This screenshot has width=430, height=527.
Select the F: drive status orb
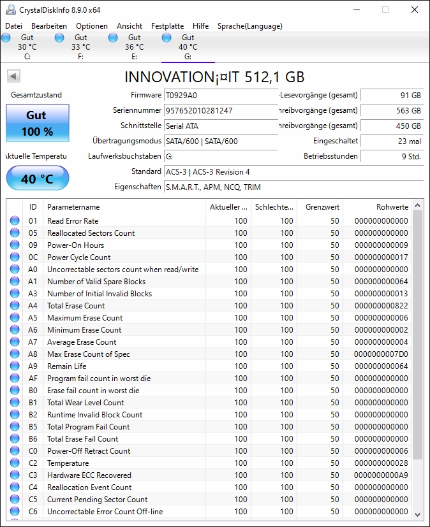tap(59, 38)
